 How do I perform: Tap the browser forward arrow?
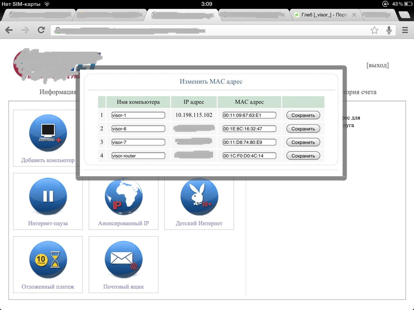[x=25, y=30]
